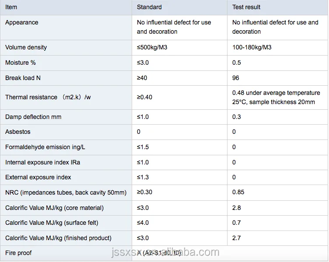329x262 pixels.
Task: Click the "Break load N" cell
Action: click(x=23, y=78)
